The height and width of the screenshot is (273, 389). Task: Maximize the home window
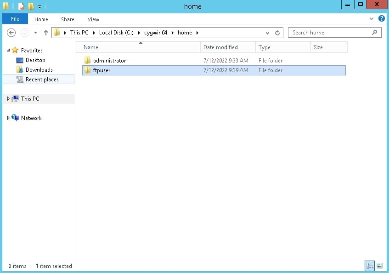[361, 5]
